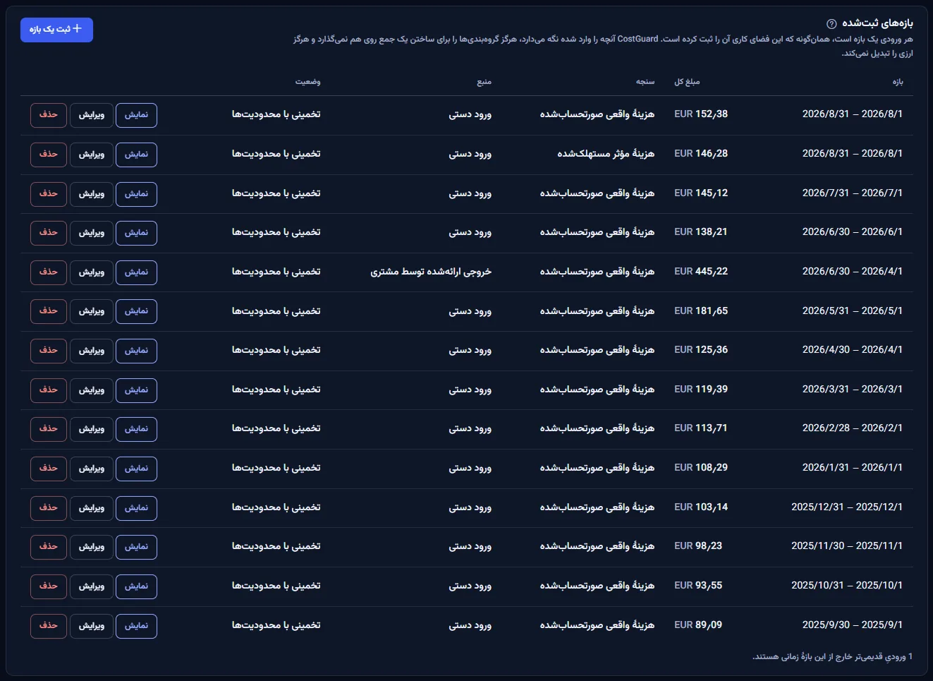
Task: Edit the EUR 119,39 entry
Action: [x=92, y=390]
